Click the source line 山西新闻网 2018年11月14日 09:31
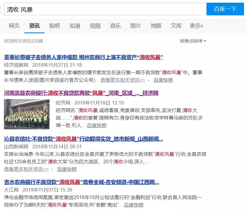The image size is (247, 211). (43, 146)
